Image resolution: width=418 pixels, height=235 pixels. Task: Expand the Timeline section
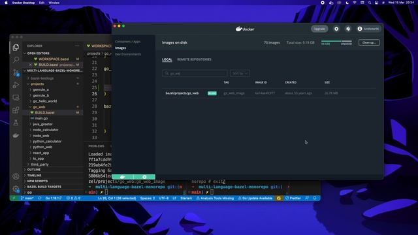tap(34, 176)
